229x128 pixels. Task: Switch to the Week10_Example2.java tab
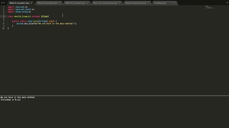point(47,3)
